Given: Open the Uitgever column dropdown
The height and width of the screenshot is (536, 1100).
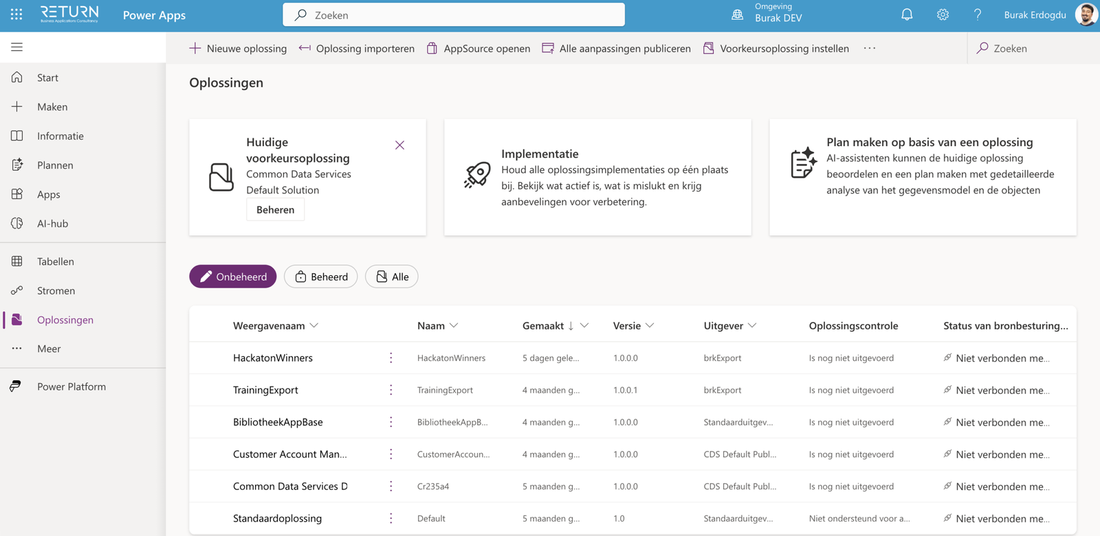Looking at the screenshot, I should 752,325.
